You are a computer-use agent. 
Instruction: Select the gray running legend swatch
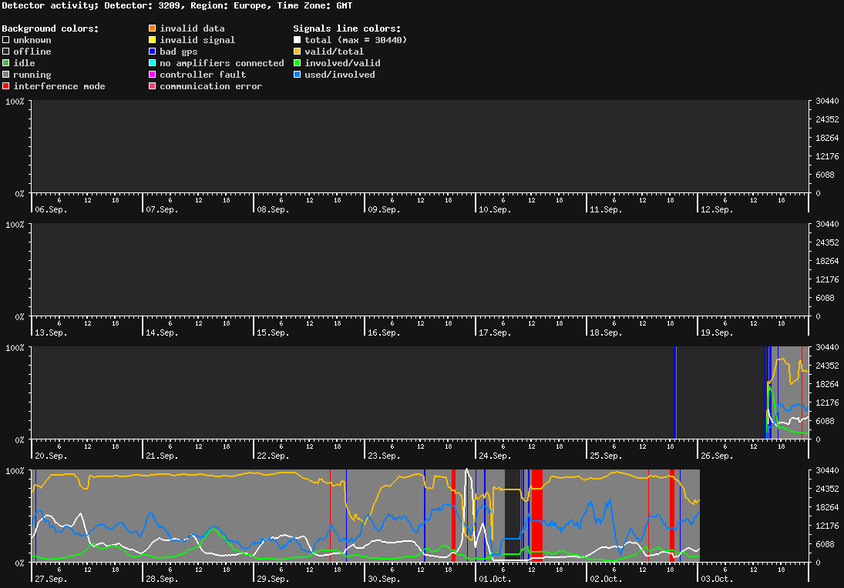(5, 75)
